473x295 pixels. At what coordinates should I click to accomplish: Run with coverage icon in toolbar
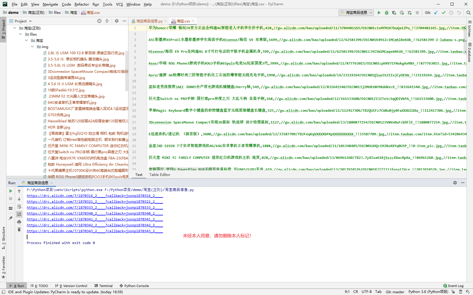(394, 13)
